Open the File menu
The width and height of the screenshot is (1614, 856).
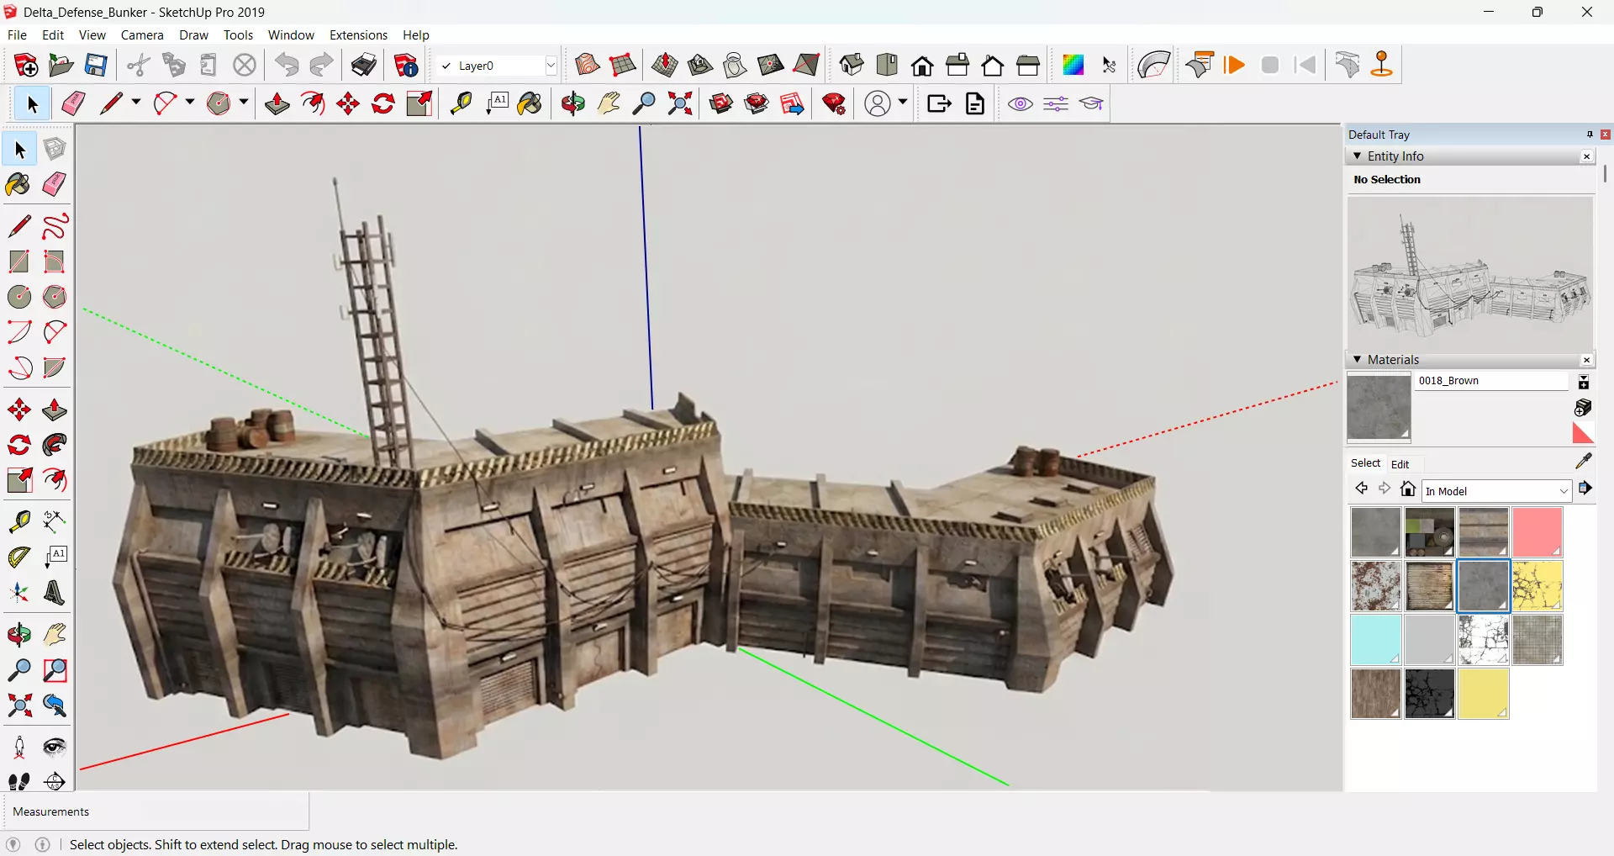pyautogui.click(x=17, y=35)
